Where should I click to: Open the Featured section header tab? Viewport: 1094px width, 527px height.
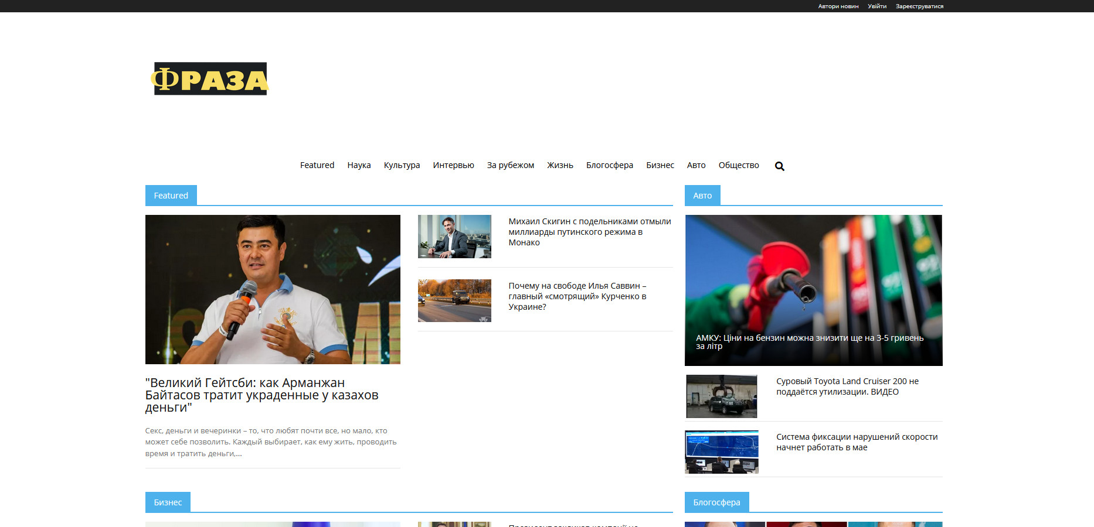[x=171, y=196]
